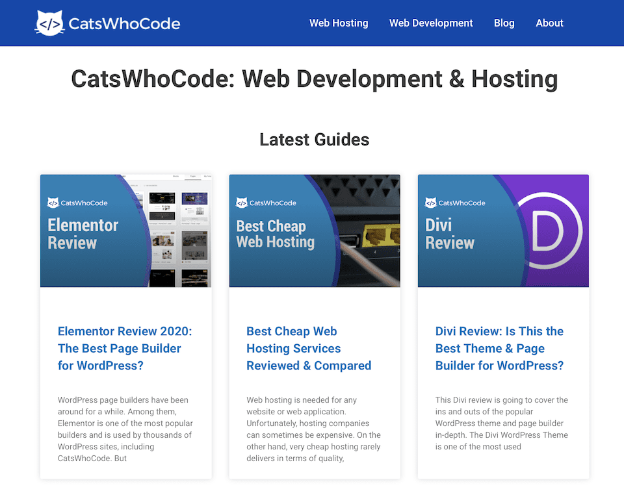Click the CatsWhoCode branding on the Divi thumbnail
The width and height of the screenshot is (624, 491).
[455, 203]
